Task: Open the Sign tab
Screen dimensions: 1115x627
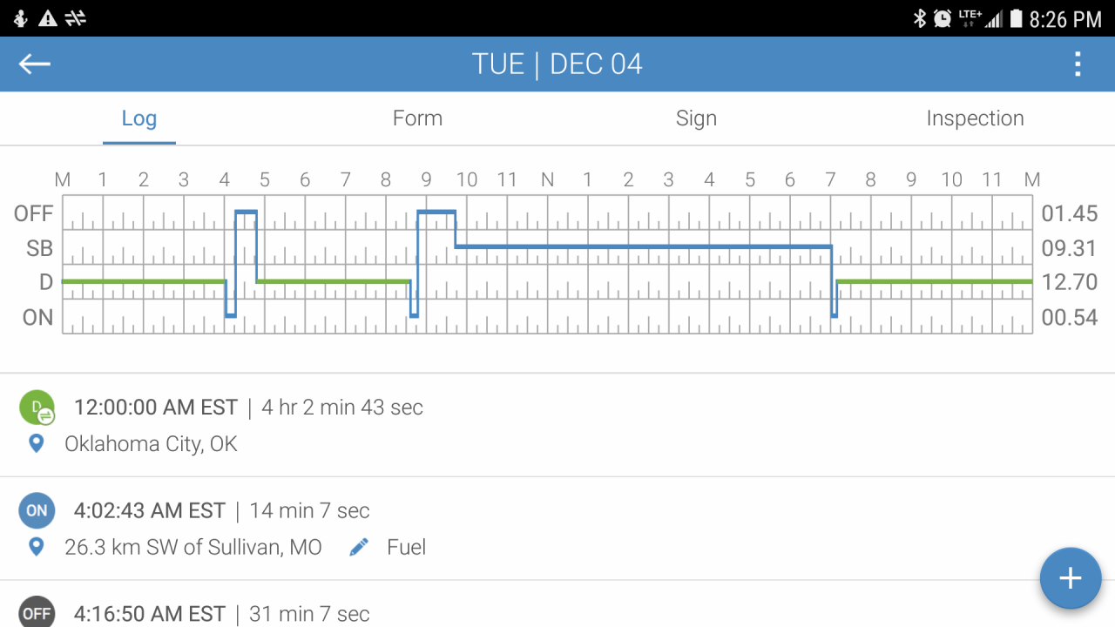Action: point(696,118)
